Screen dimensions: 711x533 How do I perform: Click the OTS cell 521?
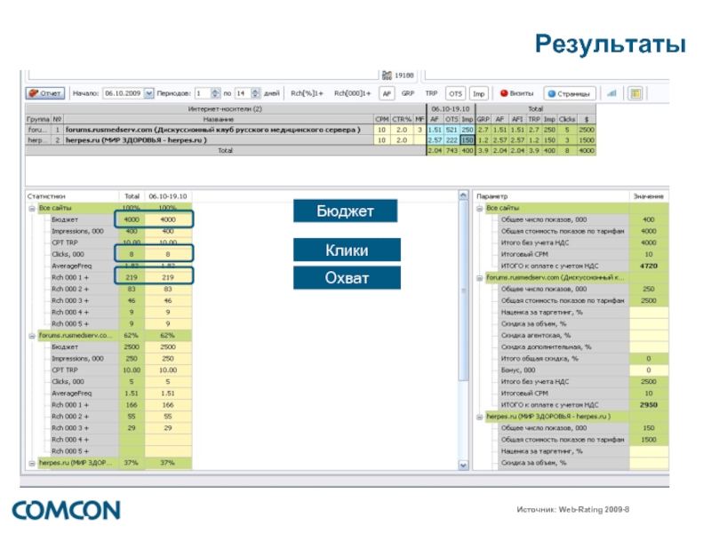click(x=451, y=130)
